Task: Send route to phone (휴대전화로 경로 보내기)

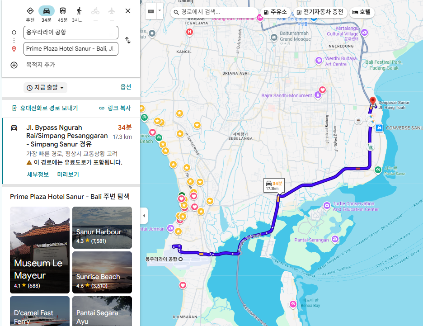Action: point(45,108)
